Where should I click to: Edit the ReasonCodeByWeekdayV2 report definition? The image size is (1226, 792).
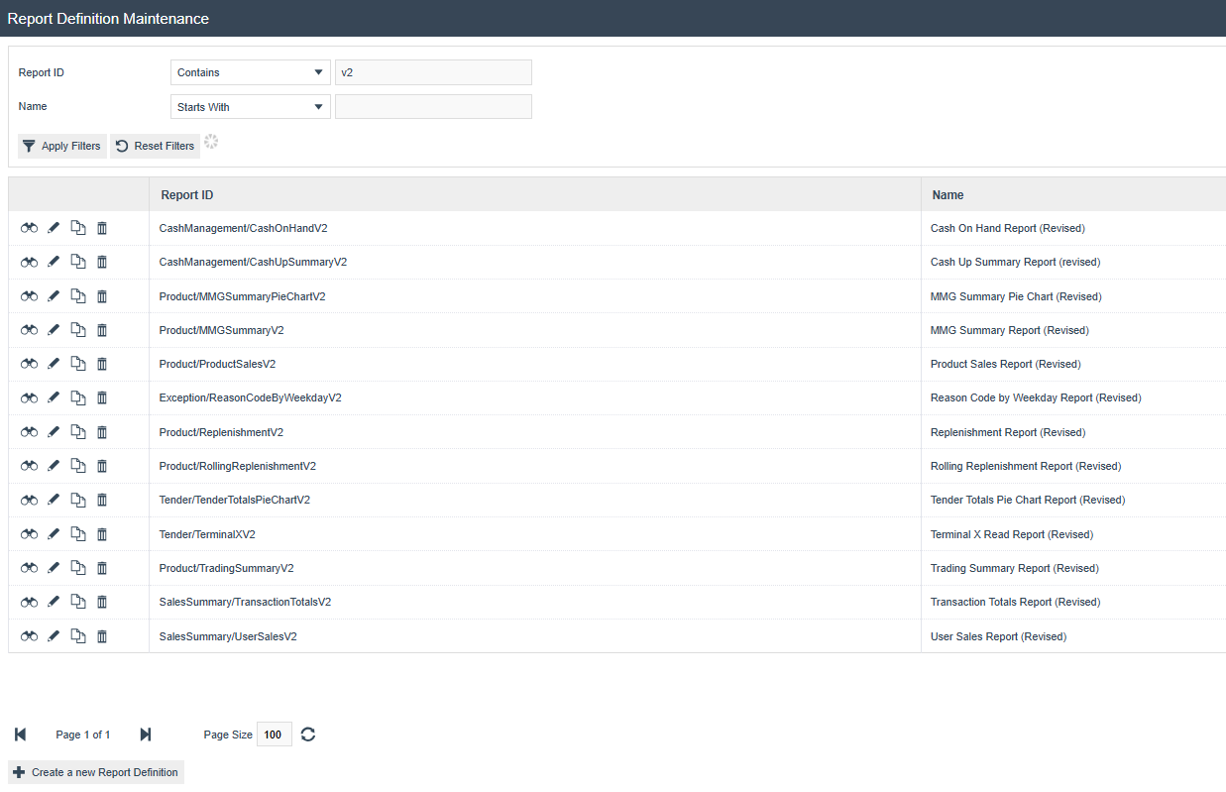[x=54, y=397]
